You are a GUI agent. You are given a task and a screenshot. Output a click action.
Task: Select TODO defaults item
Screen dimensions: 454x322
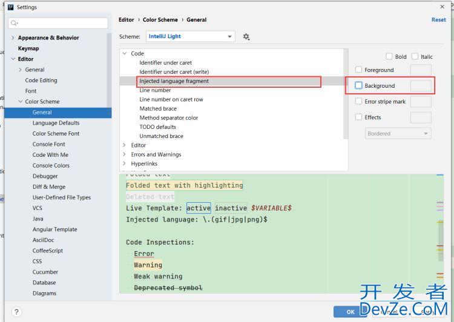click(x=157, y=127)
